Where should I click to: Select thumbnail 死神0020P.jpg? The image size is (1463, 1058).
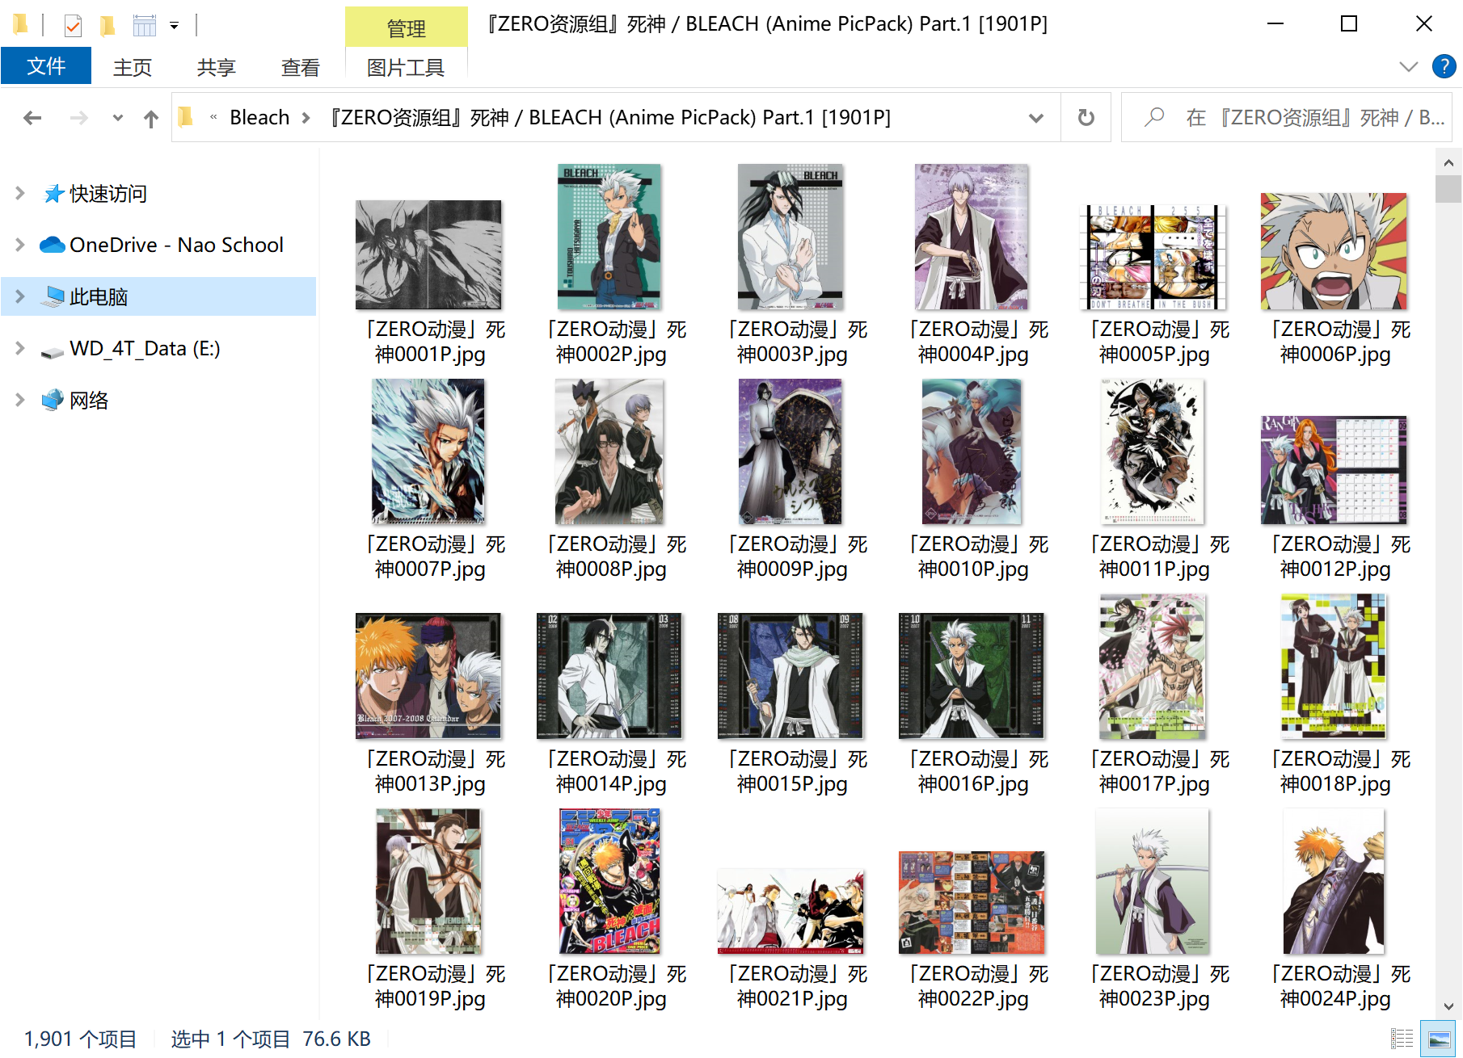click(609, 882)
